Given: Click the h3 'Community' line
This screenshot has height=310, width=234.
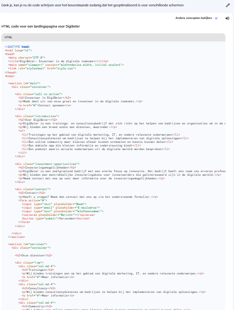Looking at the screenshot, I should click(x=37, y=306).
